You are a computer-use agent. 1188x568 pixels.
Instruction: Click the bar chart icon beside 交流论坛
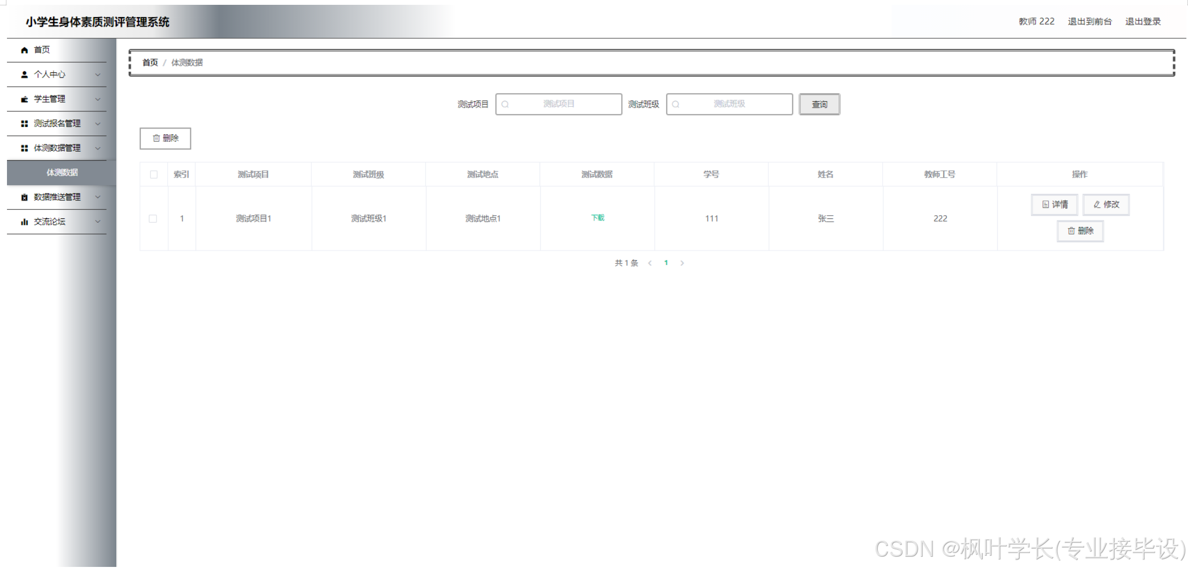click(24, 222)
